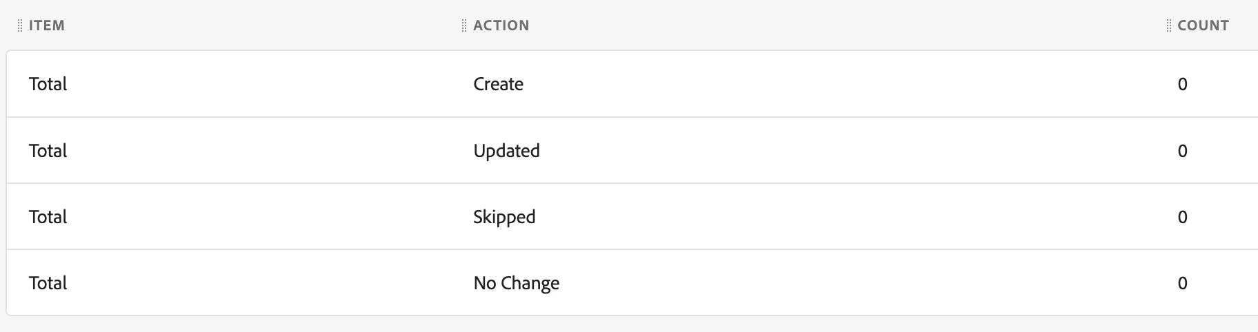
Task: Select the Total item in Updated row
Action: 48,151
